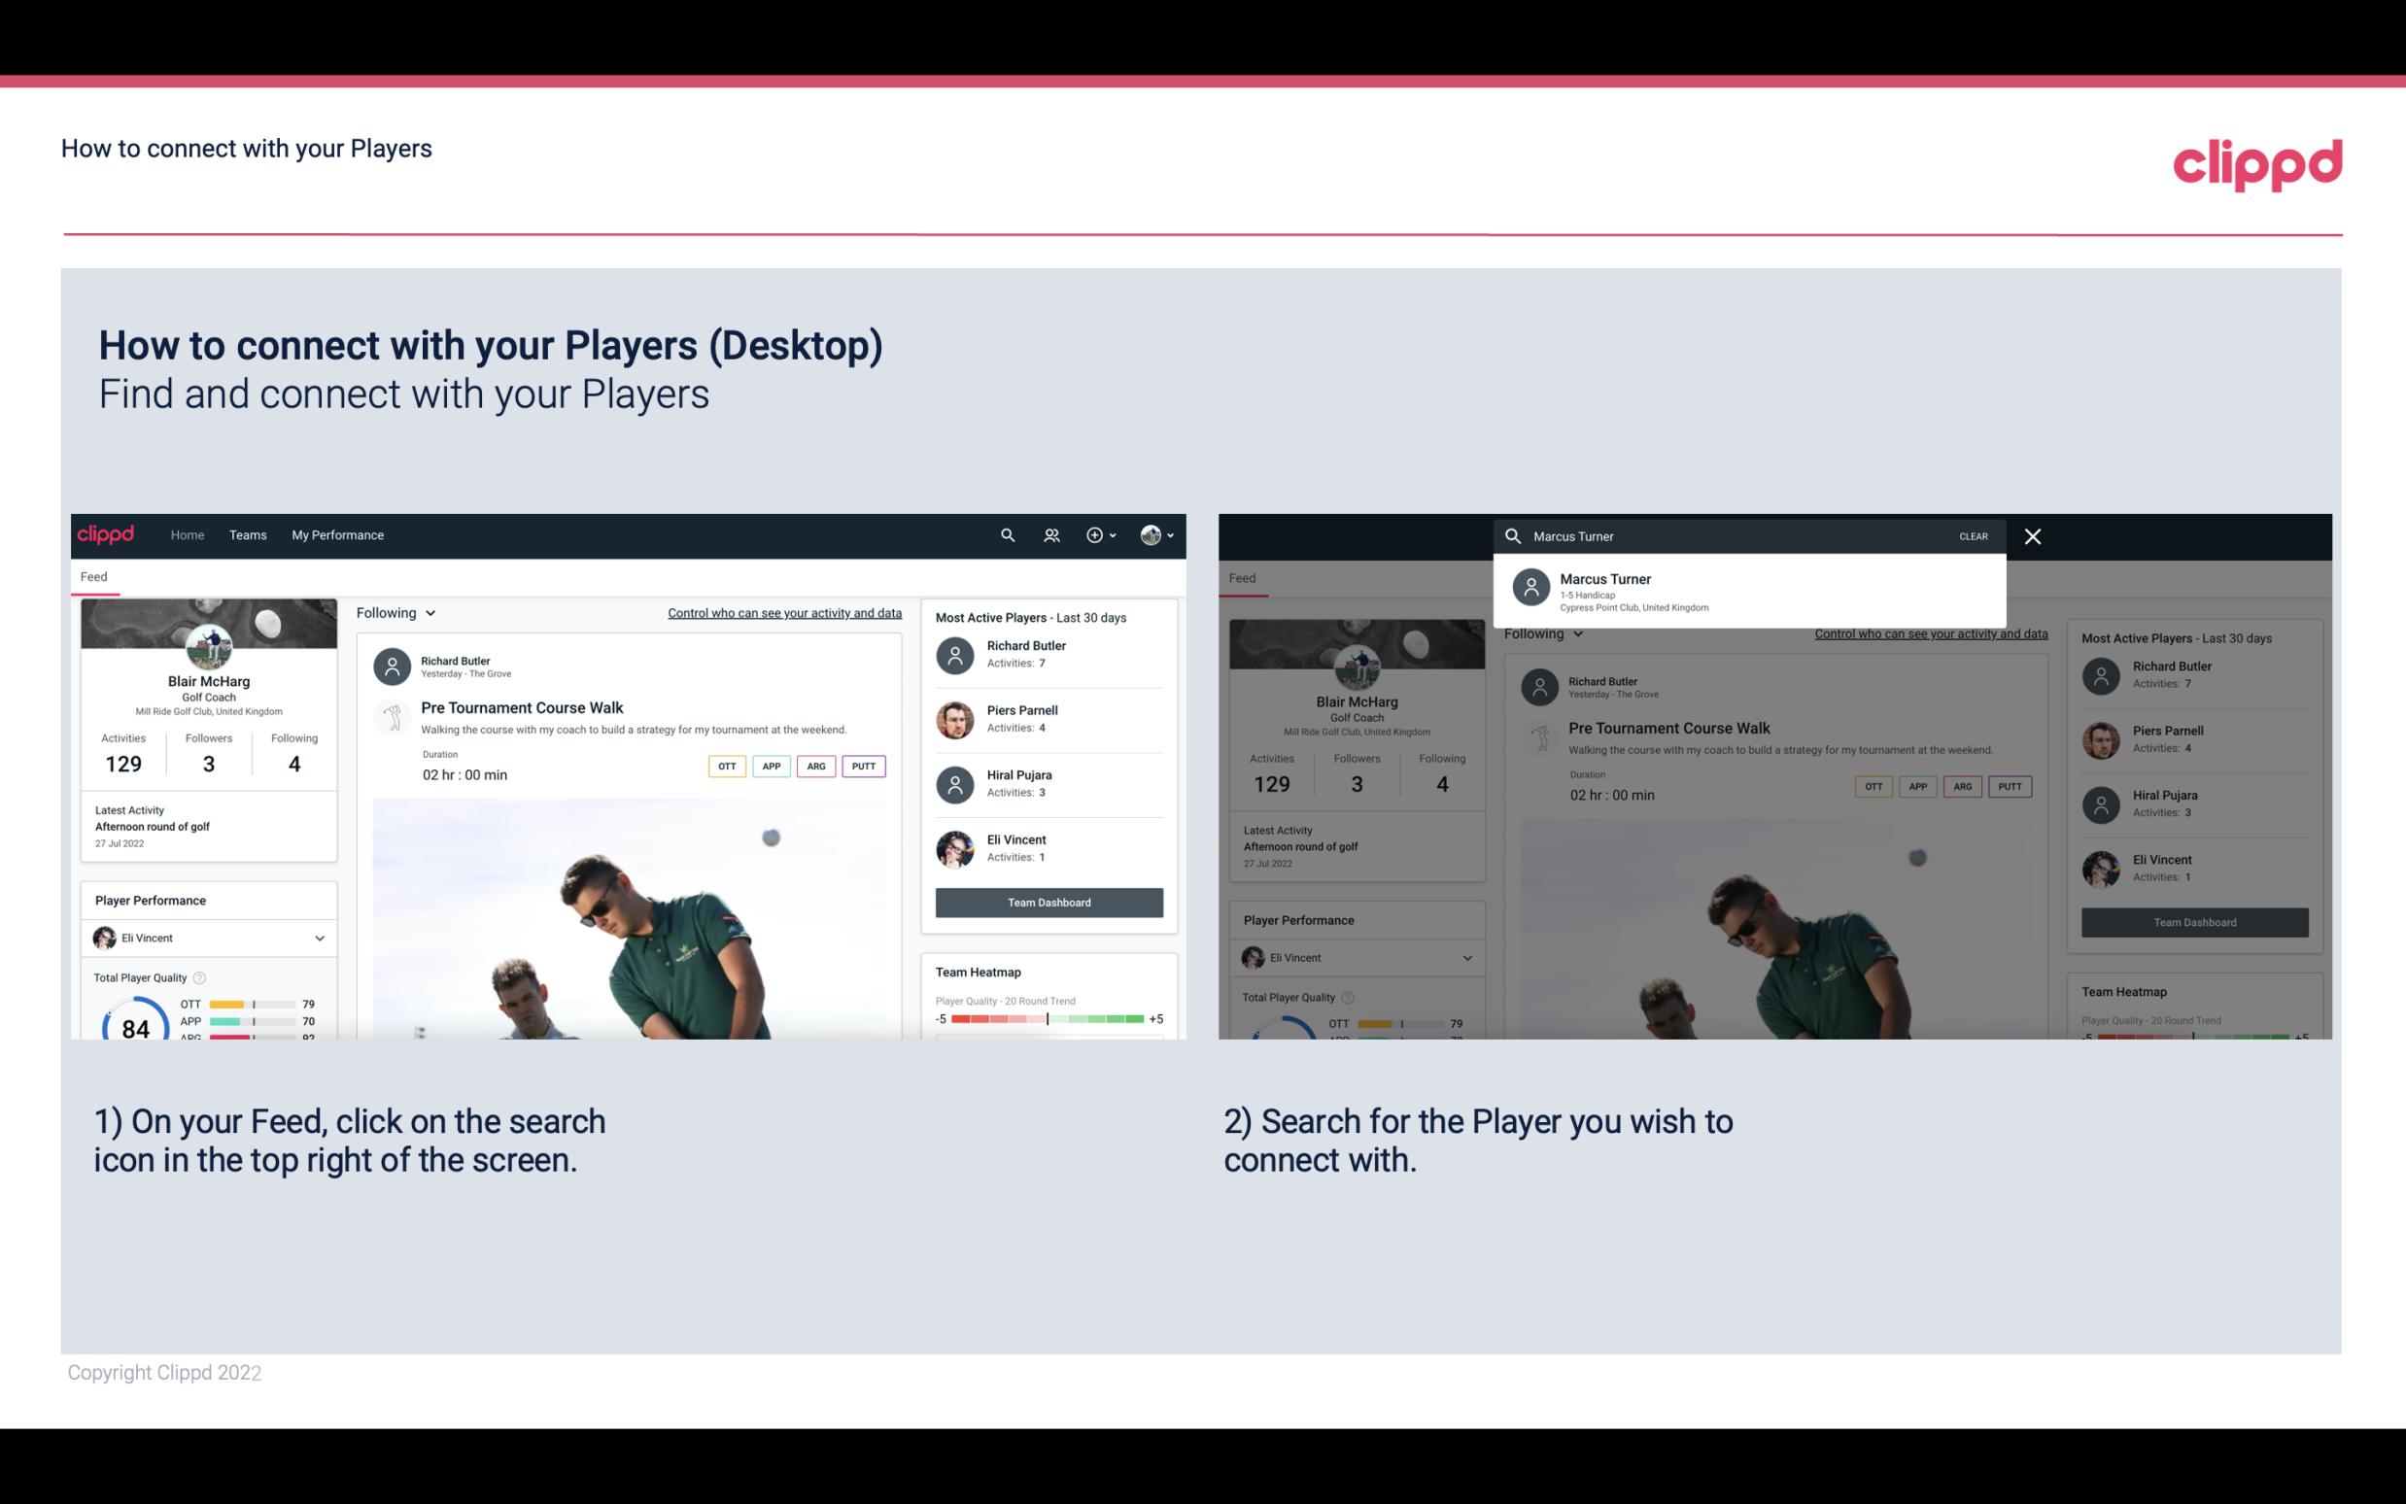Click the PUTT performance tag icon
The image size is (2406, 1504).
tap(861, 764)
